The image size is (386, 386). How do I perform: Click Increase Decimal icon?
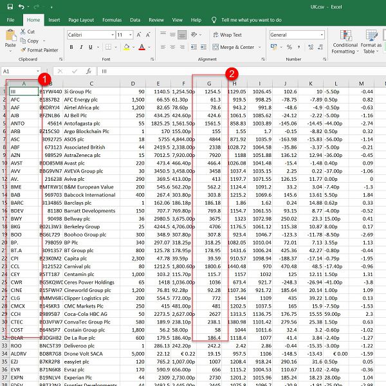[311, 47]
